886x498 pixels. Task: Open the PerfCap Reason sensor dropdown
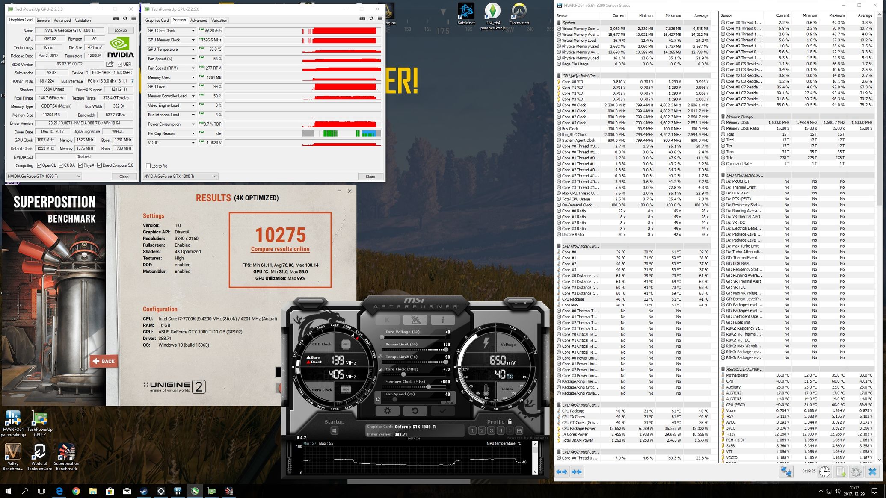click(x=193, y=133)
